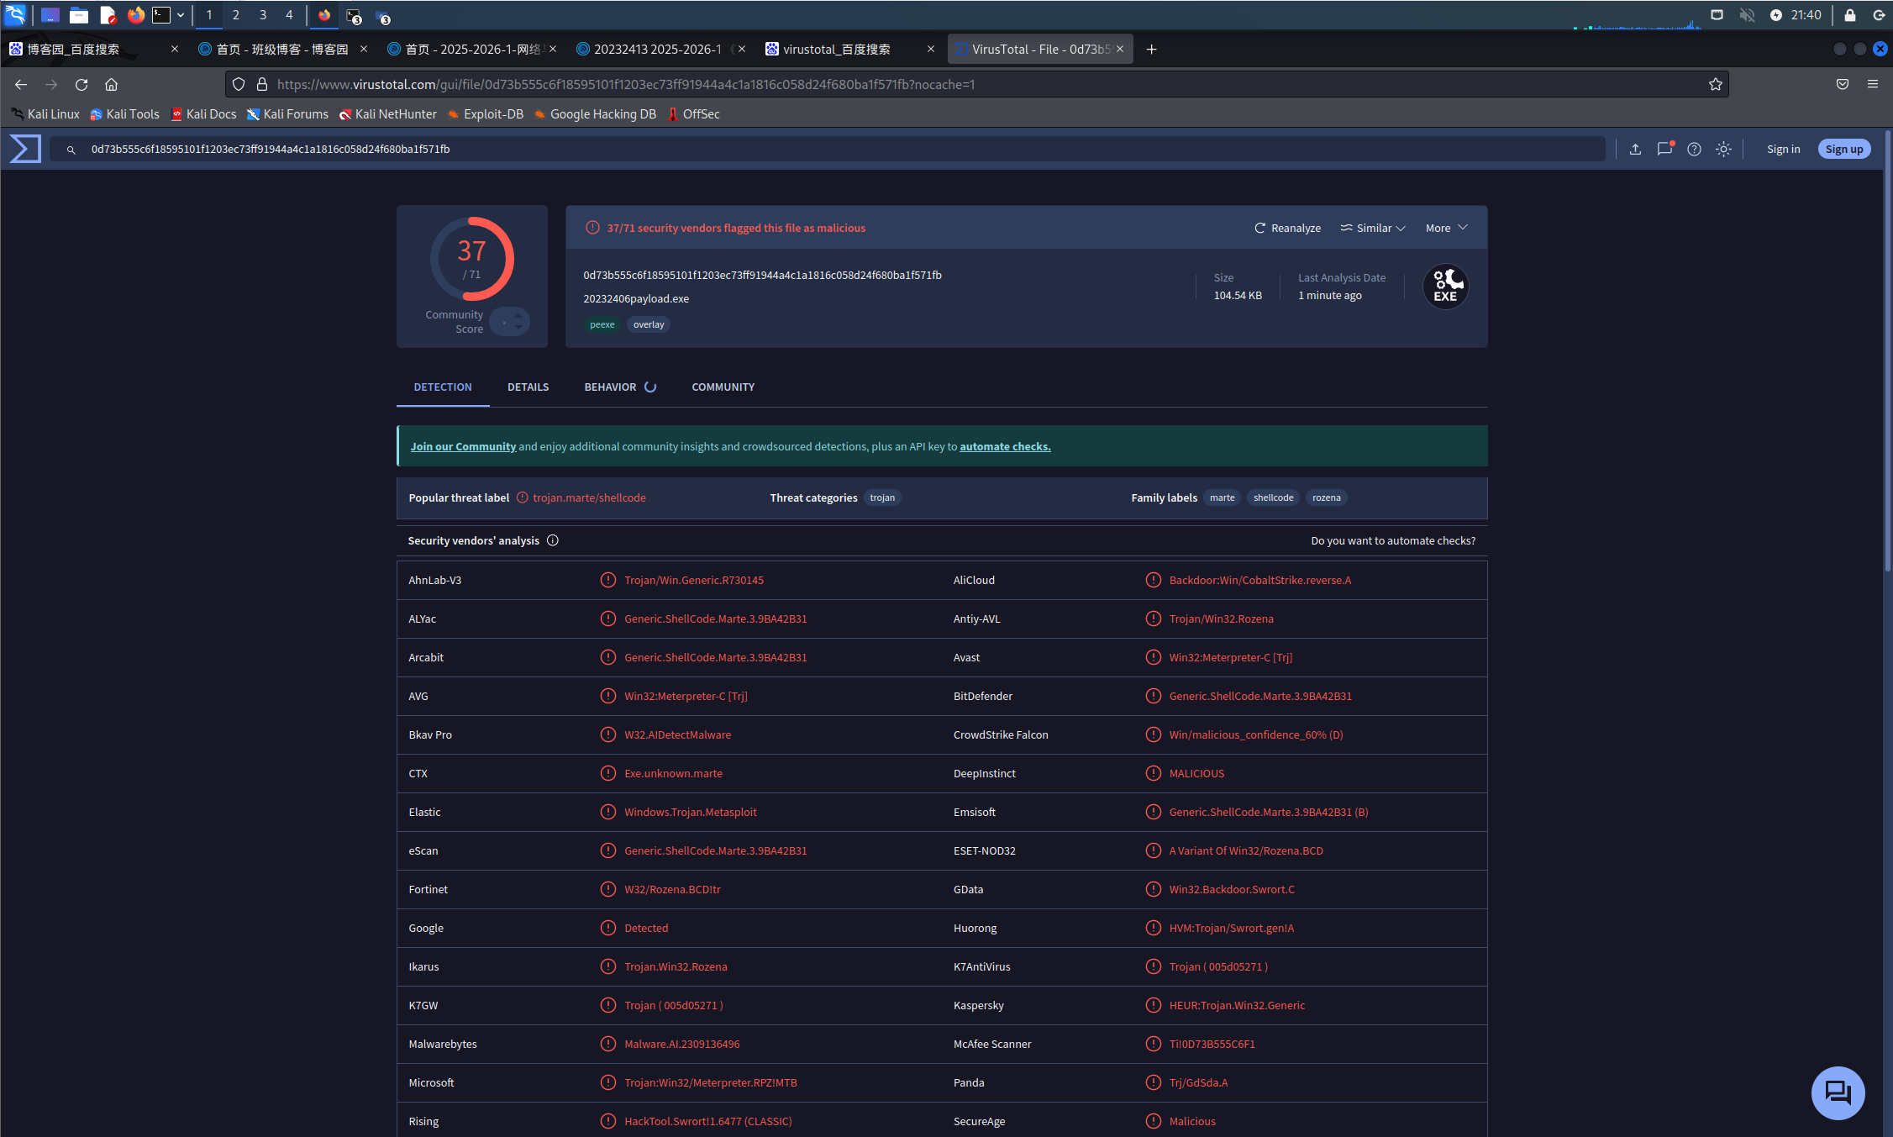Open the chat bubble widget bottom right
Image resolution: width=1893 pixels, height=1137 pixels.
[x=1838, y=1092]
